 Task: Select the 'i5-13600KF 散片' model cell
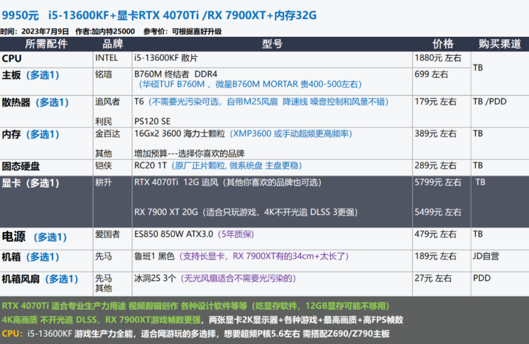166,58
